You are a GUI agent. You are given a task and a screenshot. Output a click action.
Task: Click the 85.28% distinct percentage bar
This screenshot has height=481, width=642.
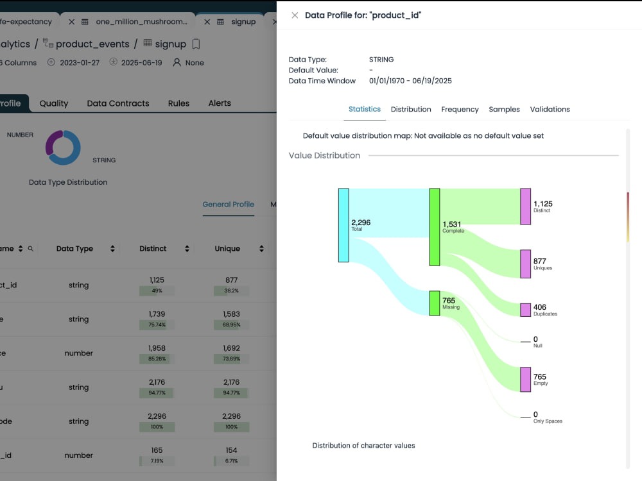pyautogui.click(x=157, y=359)
